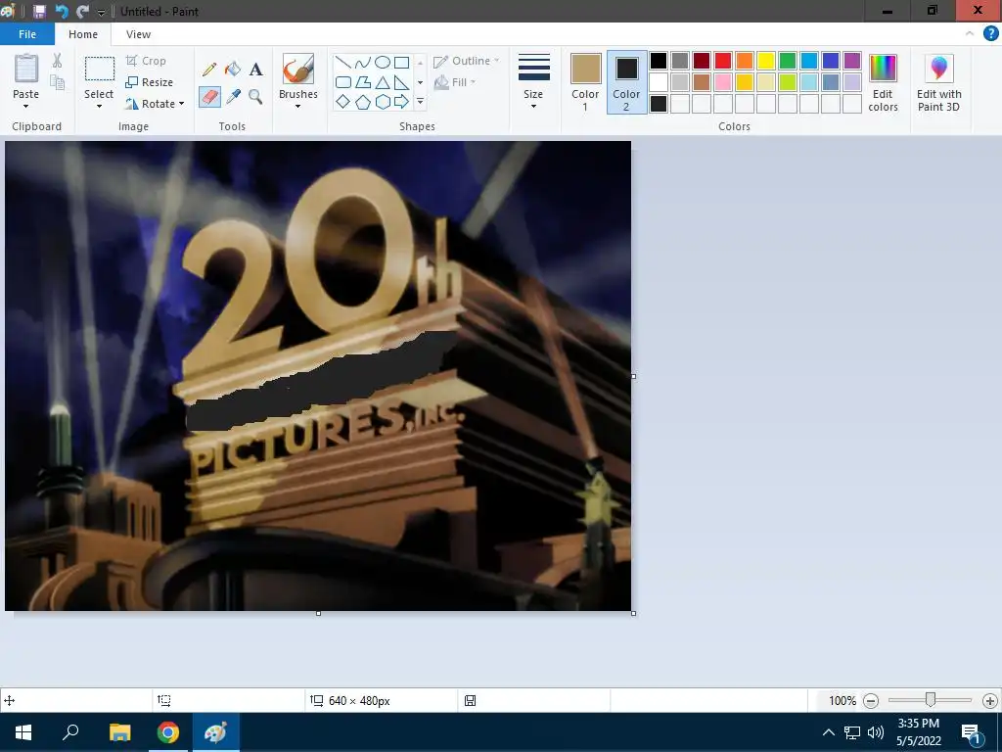Choose the Triangle shape
The height and width of the screenshot is (752, 1002).
383,82
